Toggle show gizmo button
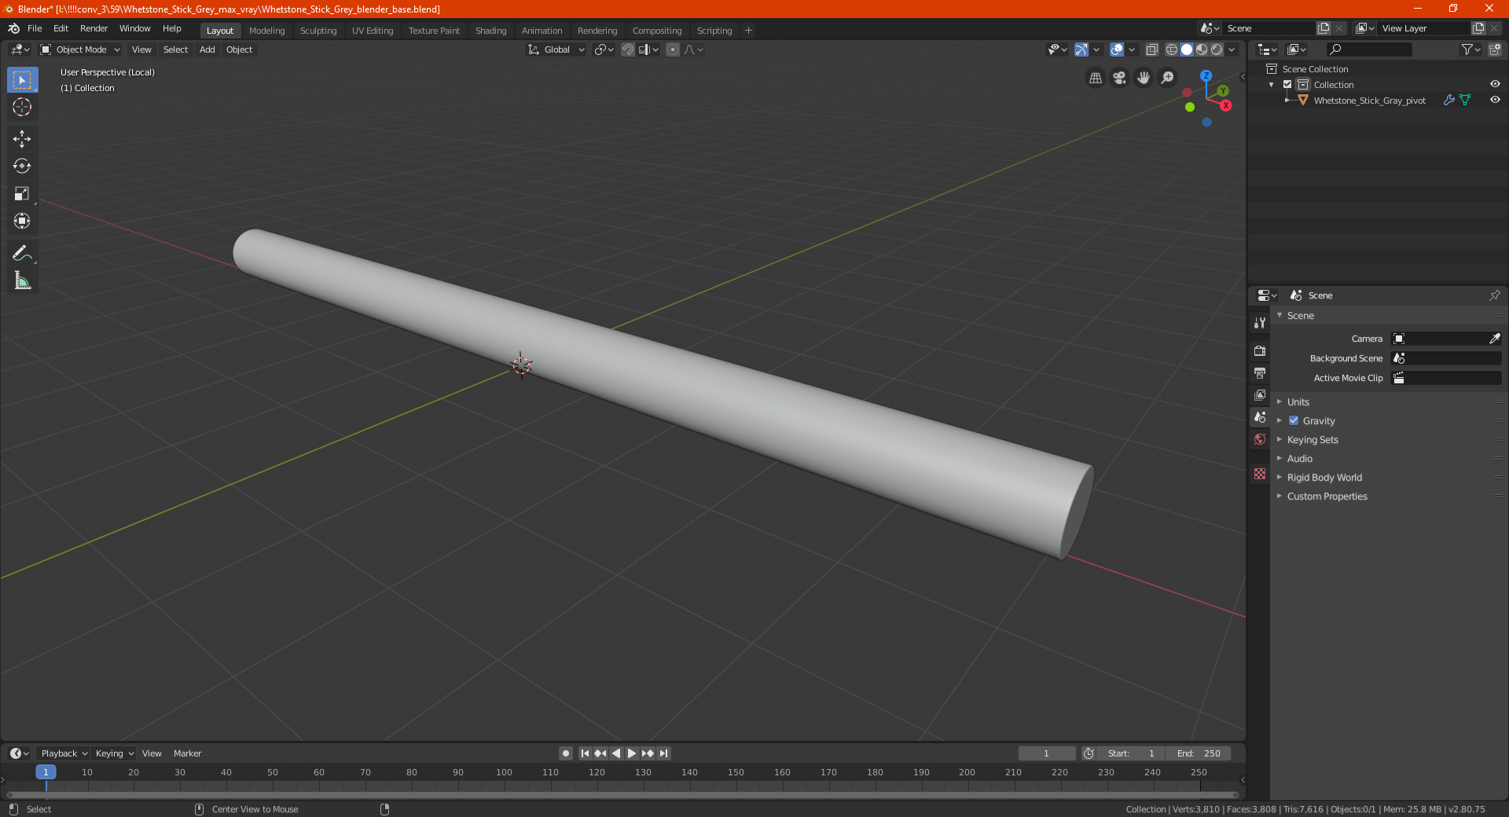Screen dimensions: 1509x817 1081,49
